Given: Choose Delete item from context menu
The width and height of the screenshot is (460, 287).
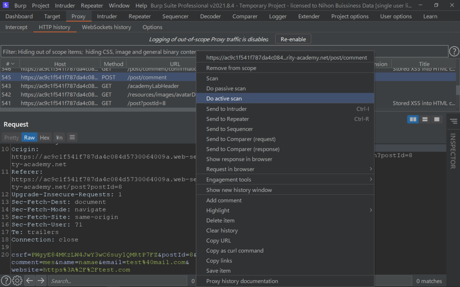Looking at the screenshot, I should (x=285, y=220).
